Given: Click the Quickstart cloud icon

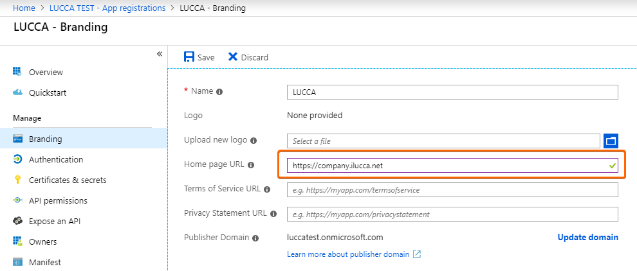Looking at the screenshot, I should tap(17, 92).
